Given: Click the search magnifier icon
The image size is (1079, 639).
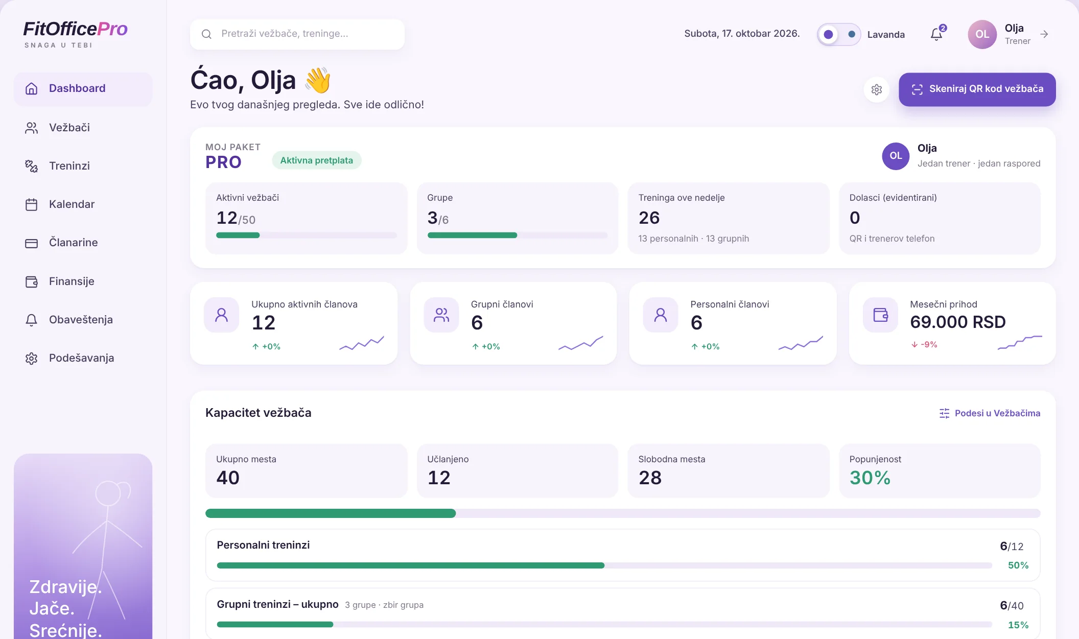Looking at the screenshot, I should (206, 34).
